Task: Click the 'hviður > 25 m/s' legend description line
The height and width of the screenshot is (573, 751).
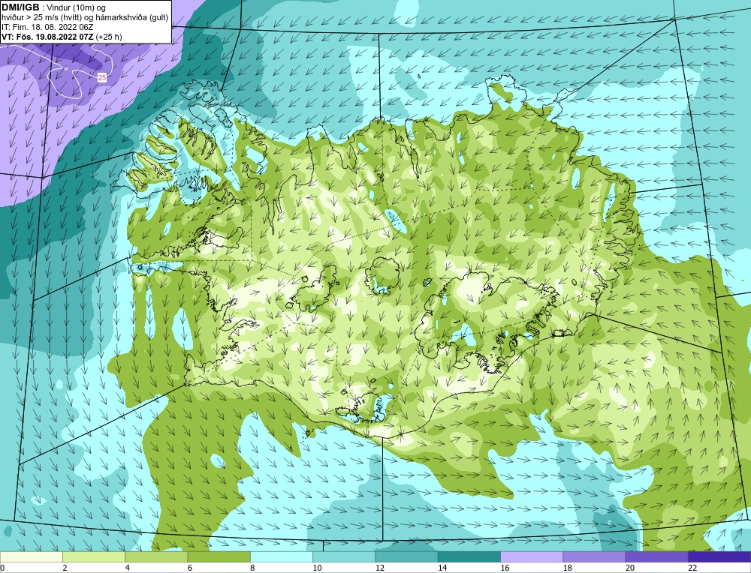Action: [x=85, y=17]
